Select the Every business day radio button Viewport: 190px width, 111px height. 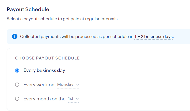point(17,71)
